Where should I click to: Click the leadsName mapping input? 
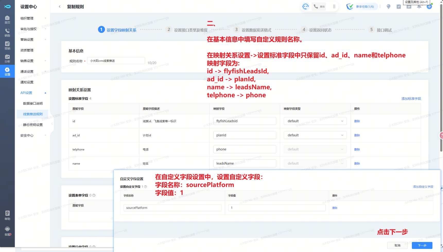tap(245, 164)
